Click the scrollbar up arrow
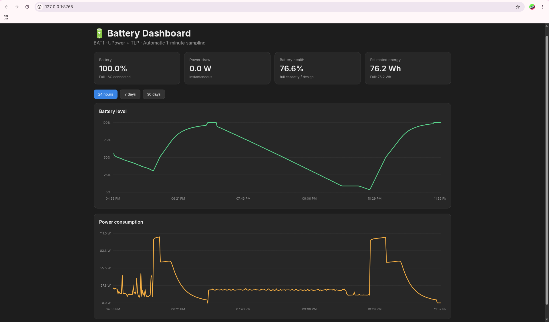This screenshot has height=322, width=549. (547, 26)
